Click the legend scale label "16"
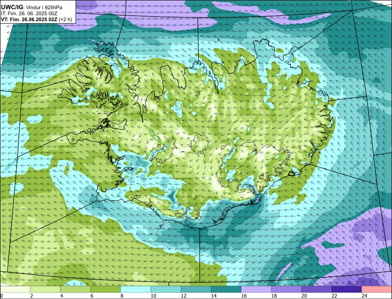The width and height of the screenshot is (392, 299). click(244, 296)
